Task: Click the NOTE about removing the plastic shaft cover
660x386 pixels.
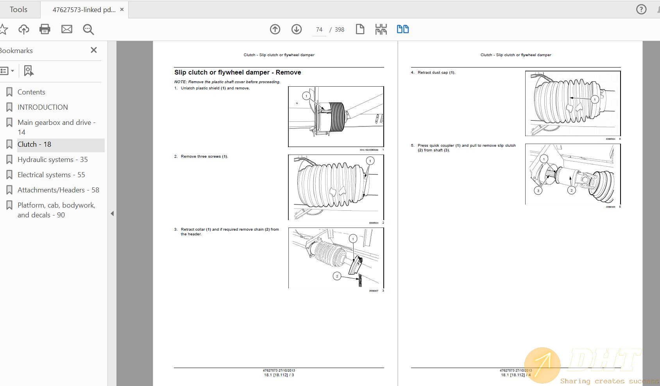Action: (227, 82)
